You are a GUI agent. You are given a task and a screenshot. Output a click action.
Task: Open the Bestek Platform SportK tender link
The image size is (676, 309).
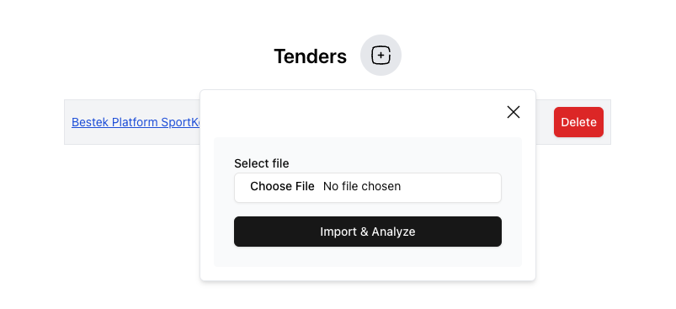[x=136, y=122]
